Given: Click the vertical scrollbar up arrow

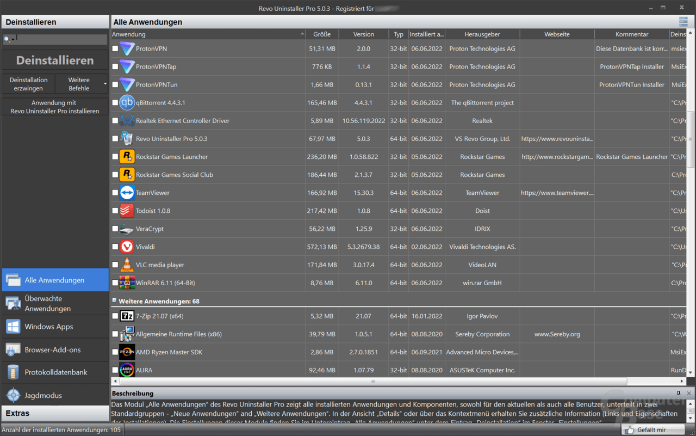Looking at the screenshot, I should pos(691,34).
